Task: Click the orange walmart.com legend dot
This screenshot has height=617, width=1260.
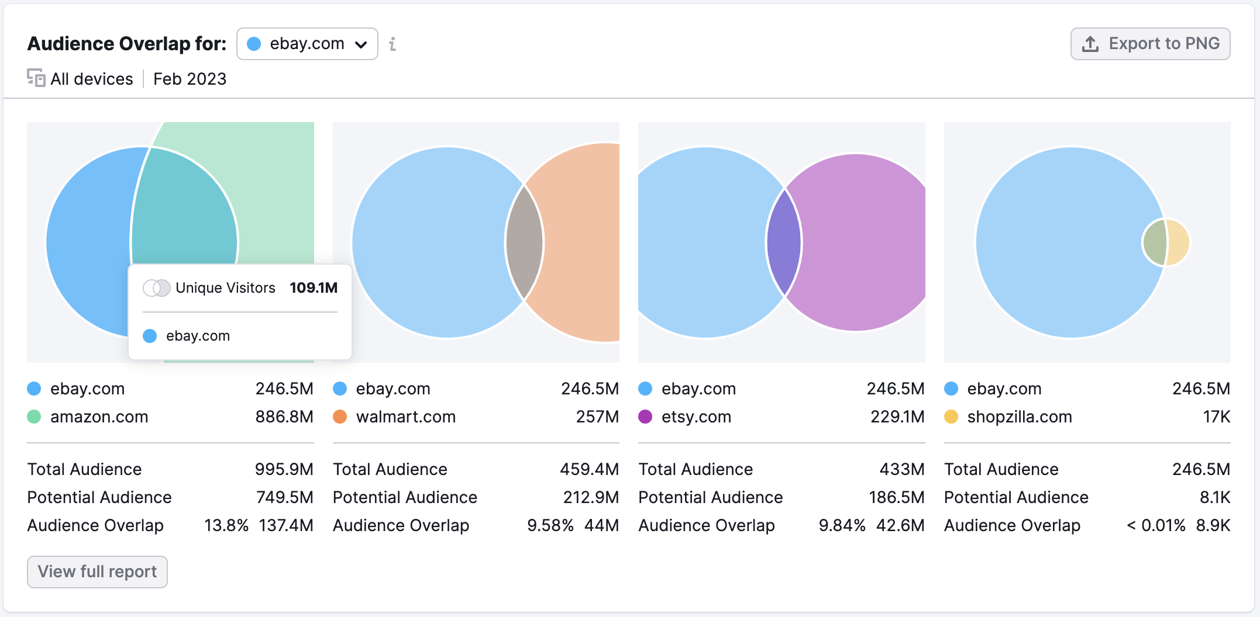Action: click(x=340, y=417)
